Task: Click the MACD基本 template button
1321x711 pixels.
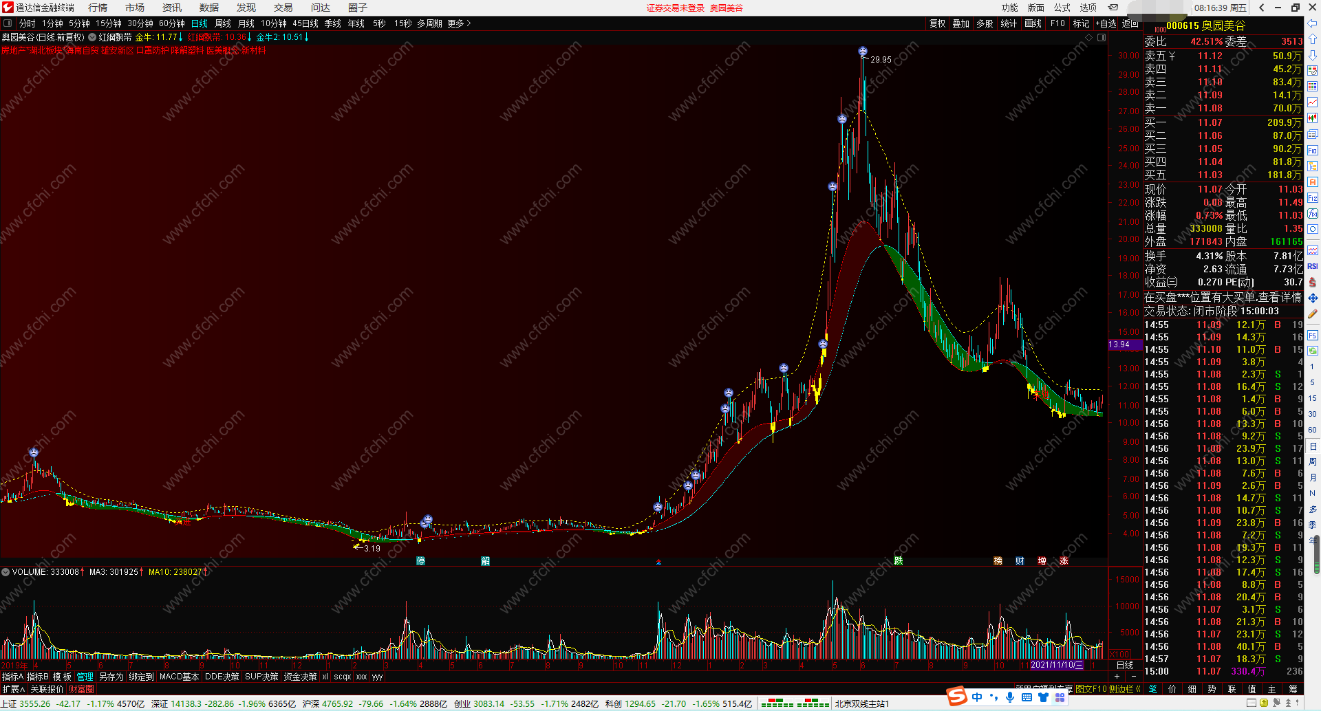Action: click(x=180, y=677)
